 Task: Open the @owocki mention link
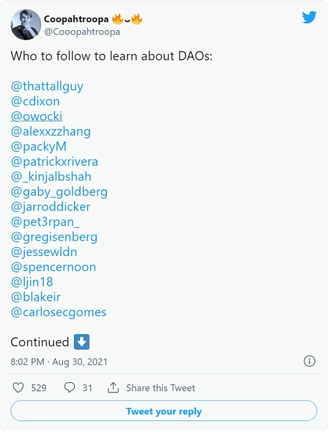click(37, 116)
